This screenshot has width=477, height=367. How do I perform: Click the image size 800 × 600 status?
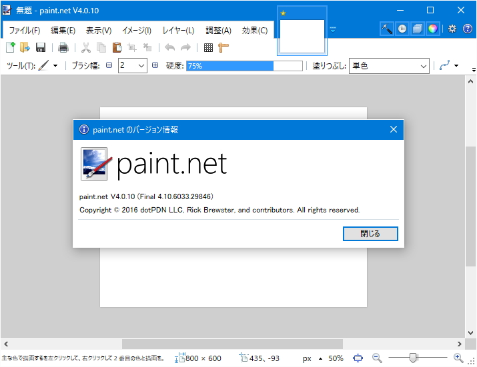[x=198, y=358]
